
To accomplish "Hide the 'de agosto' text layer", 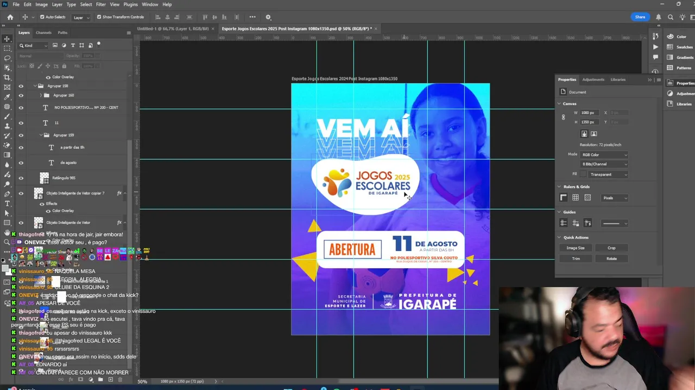I will pyautogui.click(x=21, y=162).
